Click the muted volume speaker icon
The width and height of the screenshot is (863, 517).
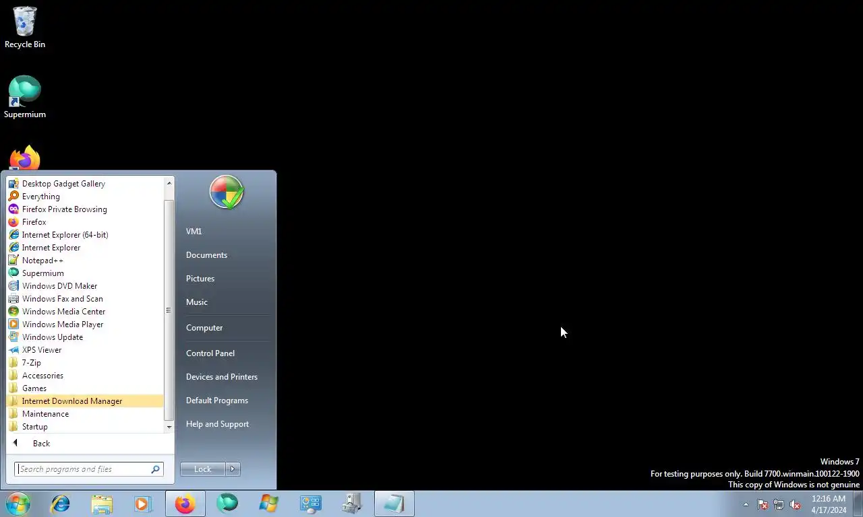795,504
